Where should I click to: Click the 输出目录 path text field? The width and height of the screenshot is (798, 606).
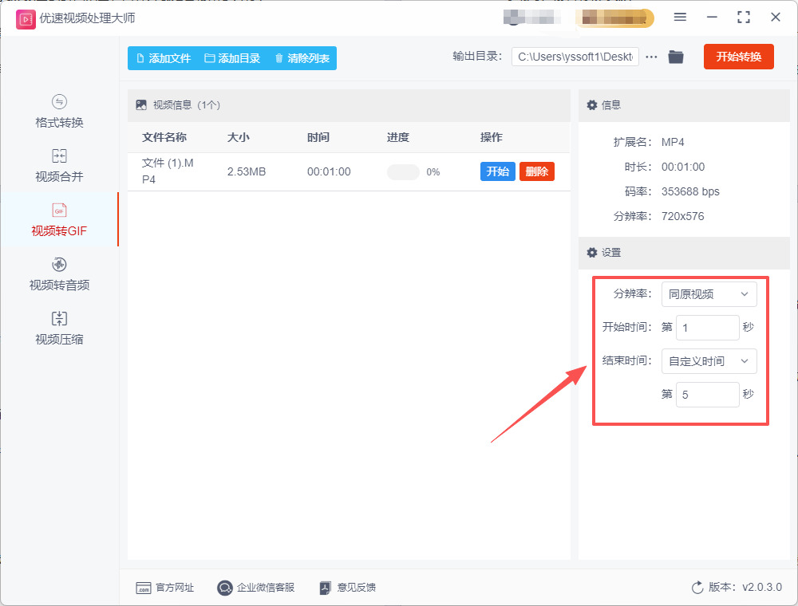(x=575, y=57)
